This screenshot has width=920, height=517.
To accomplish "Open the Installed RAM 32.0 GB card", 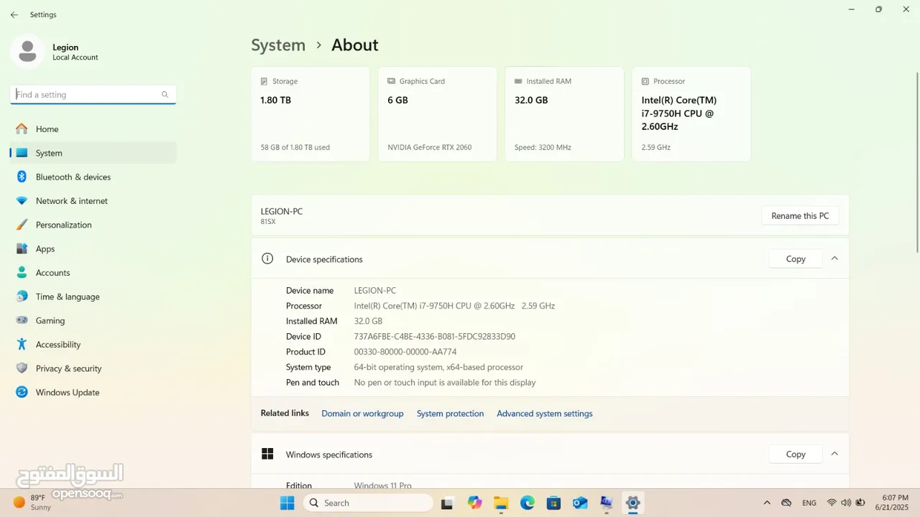I will pos(564,114).
